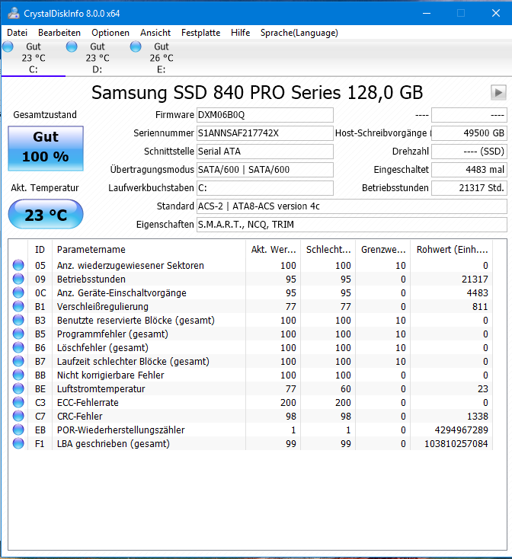Select Benutzte reservierte Blöcke (gesamt) row

[x=251, y=321]
